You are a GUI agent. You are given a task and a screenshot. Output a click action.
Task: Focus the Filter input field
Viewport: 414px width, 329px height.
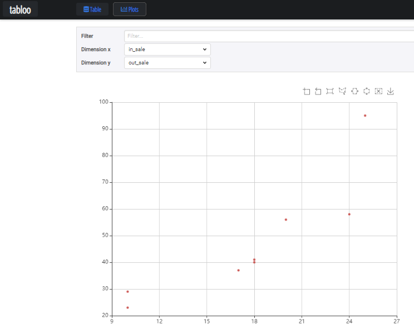coord(269,36)
